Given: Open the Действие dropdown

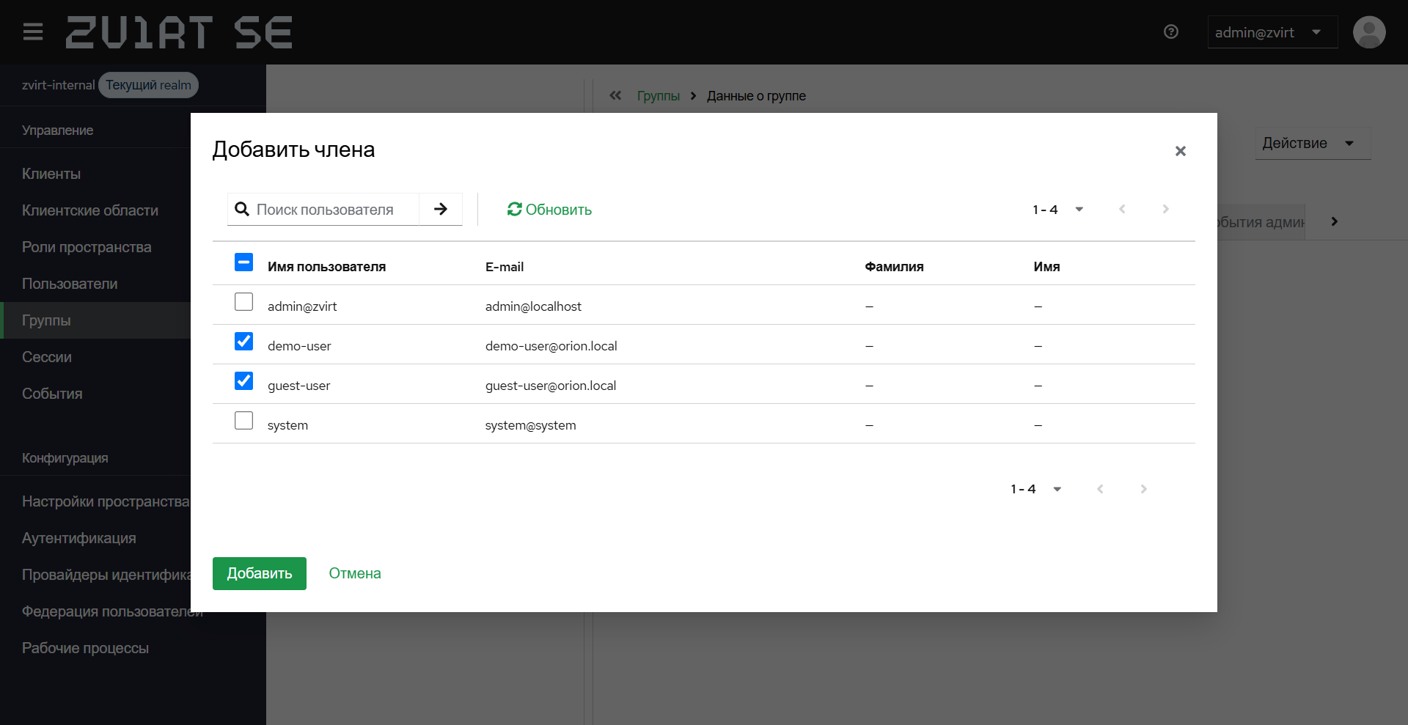Looking at the screenshot, I should [1313, 144].
